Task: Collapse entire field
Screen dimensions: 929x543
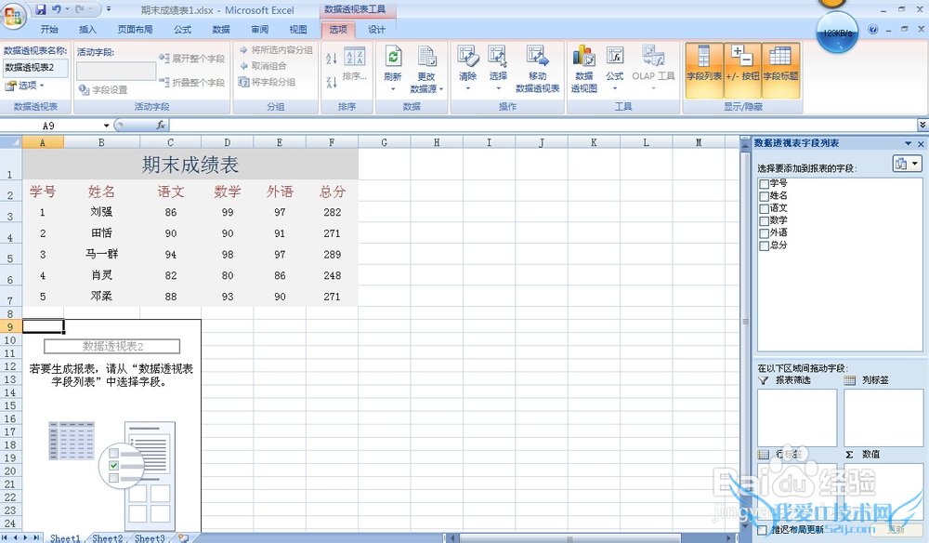Action: tap(192, 83)
